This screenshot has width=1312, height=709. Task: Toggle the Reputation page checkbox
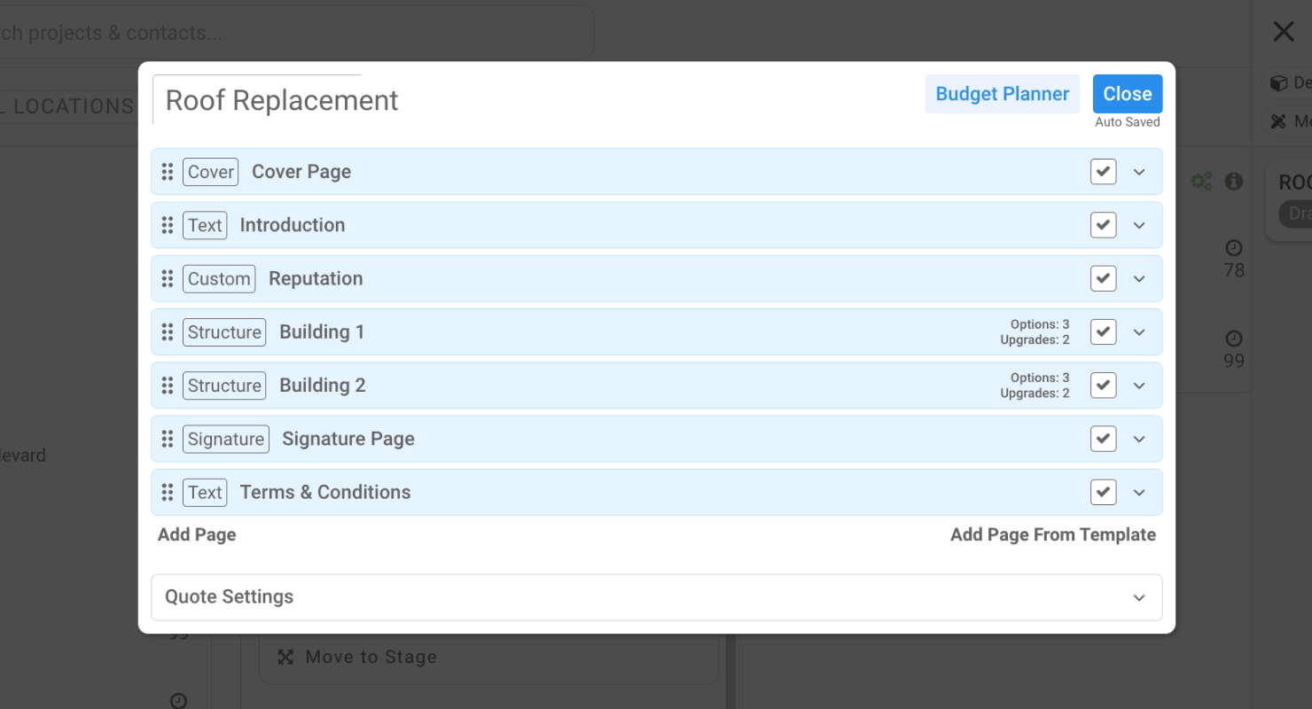1103,278
